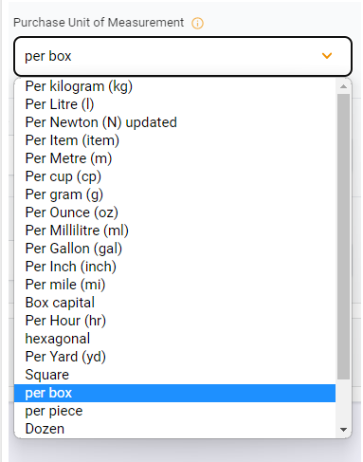Select 'Box capital' unit option
363x462 pixels.
click(174, 303)
